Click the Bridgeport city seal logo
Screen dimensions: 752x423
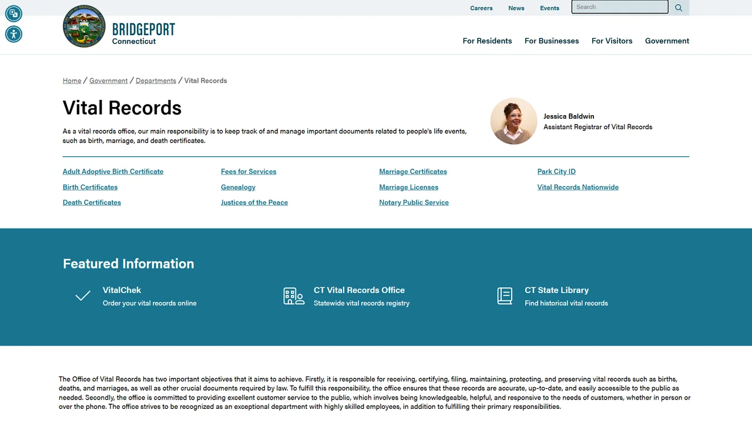(85, 26)
